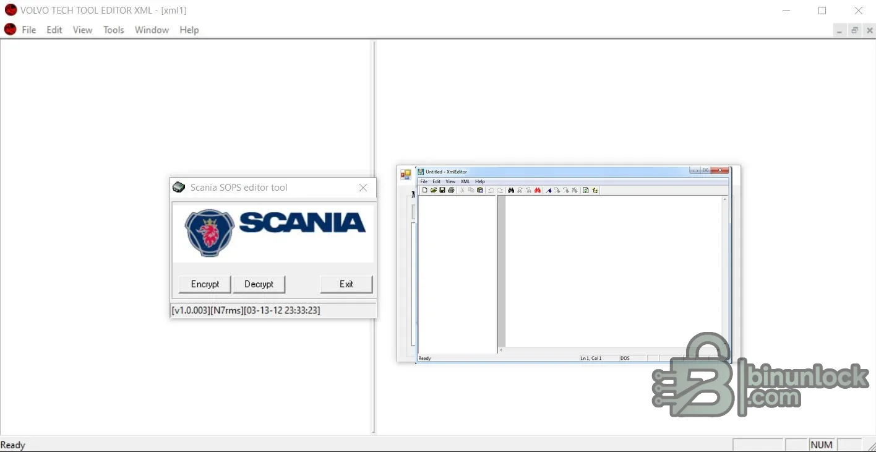Click green refresh document icon in XmlEditor toolbar
876x452 pixels.
pos(585,190)
